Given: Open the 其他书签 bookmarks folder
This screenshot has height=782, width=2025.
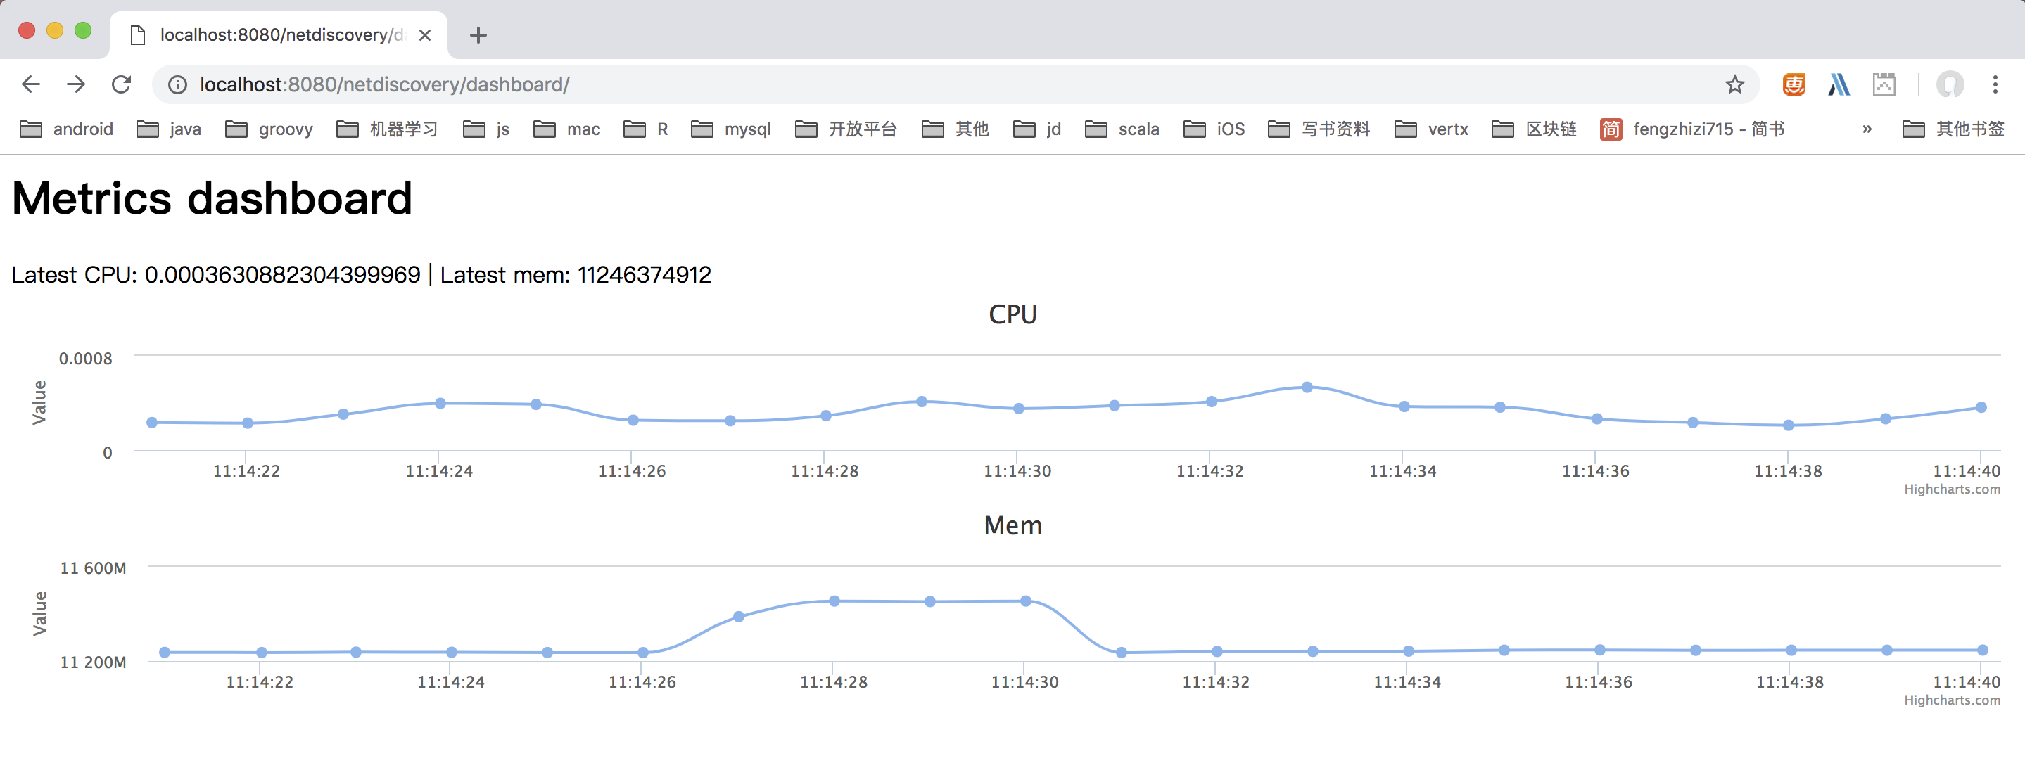Looking at the screenshot, I should pyautogui.click(x=1953, y=129).
